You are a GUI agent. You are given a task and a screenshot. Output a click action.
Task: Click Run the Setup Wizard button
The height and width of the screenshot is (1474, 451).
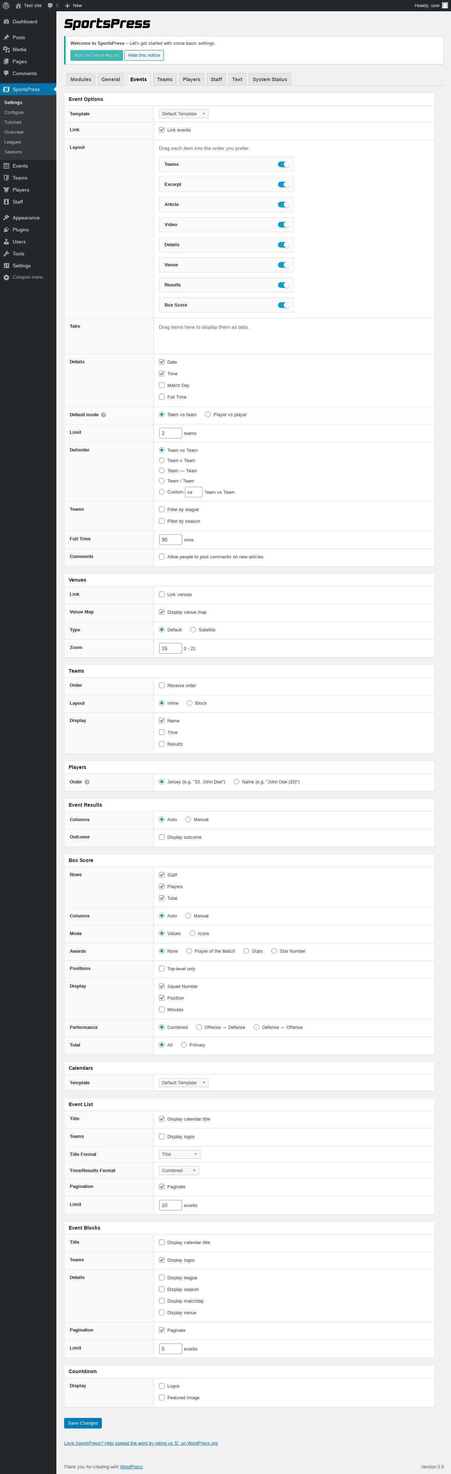pos(97,55)
